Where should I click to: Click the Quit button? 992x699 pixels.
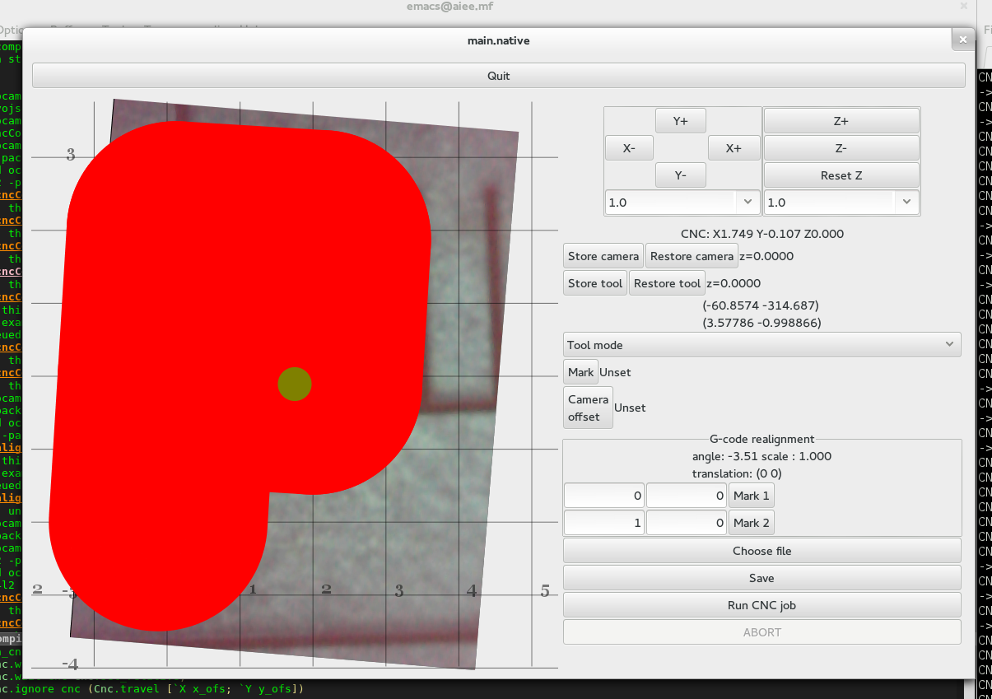(498, 76)
